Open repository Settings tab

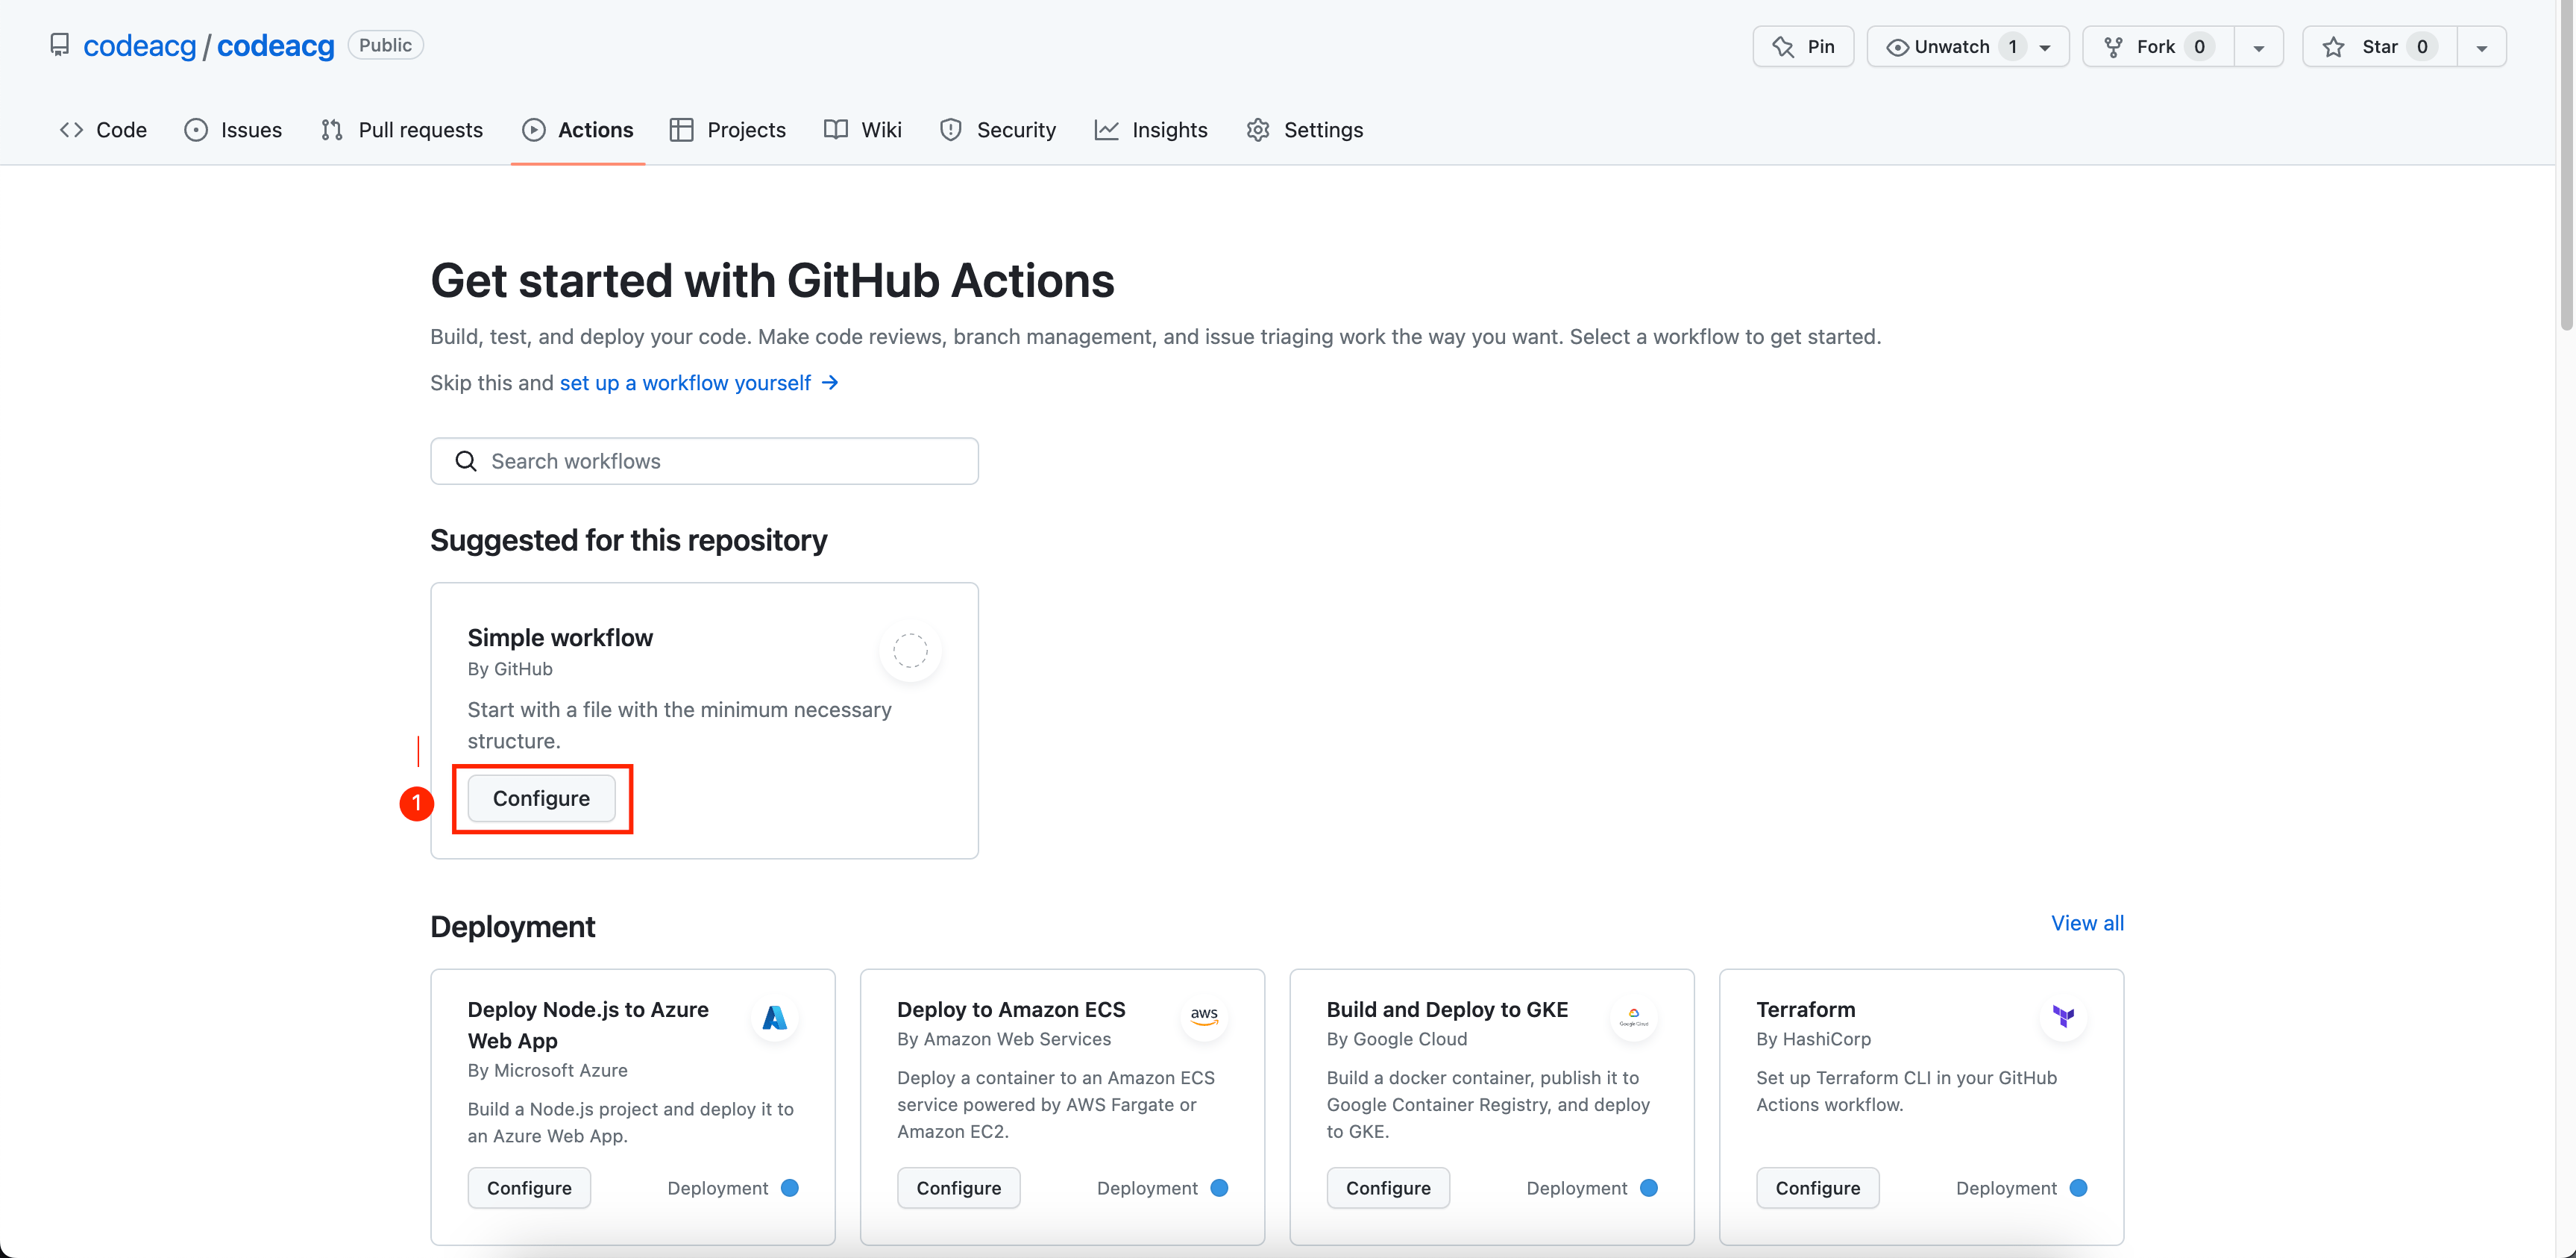click(1305, 130)
